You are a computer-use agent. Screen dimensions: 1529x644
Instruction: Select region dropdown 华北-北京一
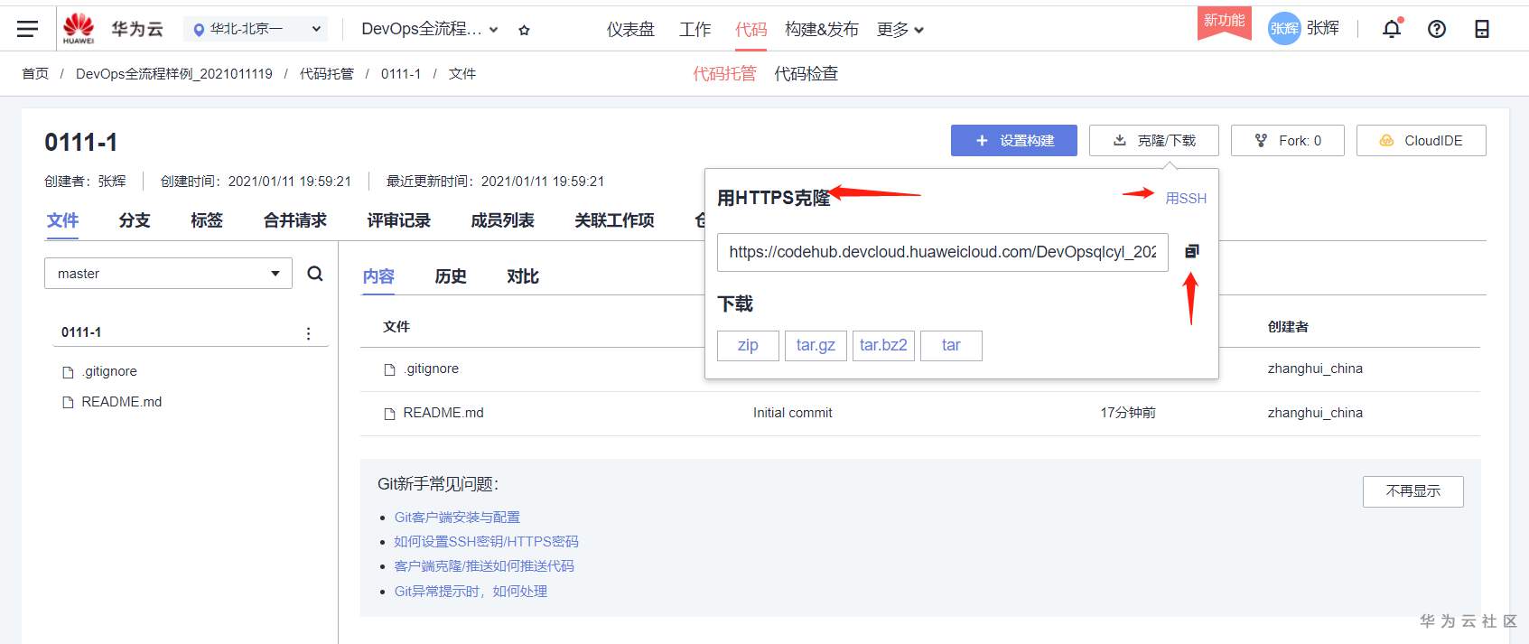click(256, 29)
